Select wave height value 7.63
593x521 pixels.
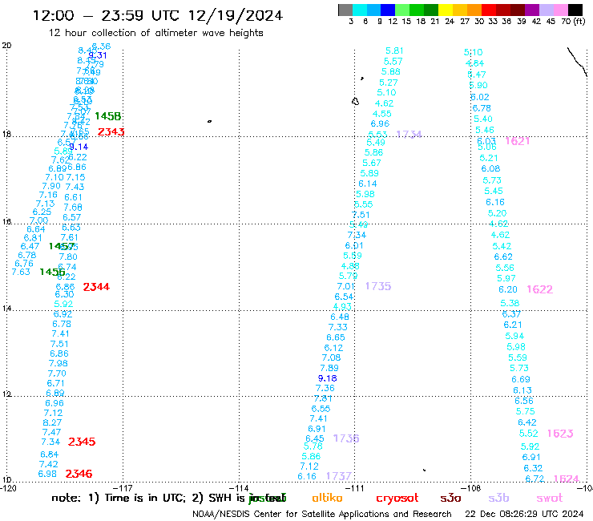point(21,272)
